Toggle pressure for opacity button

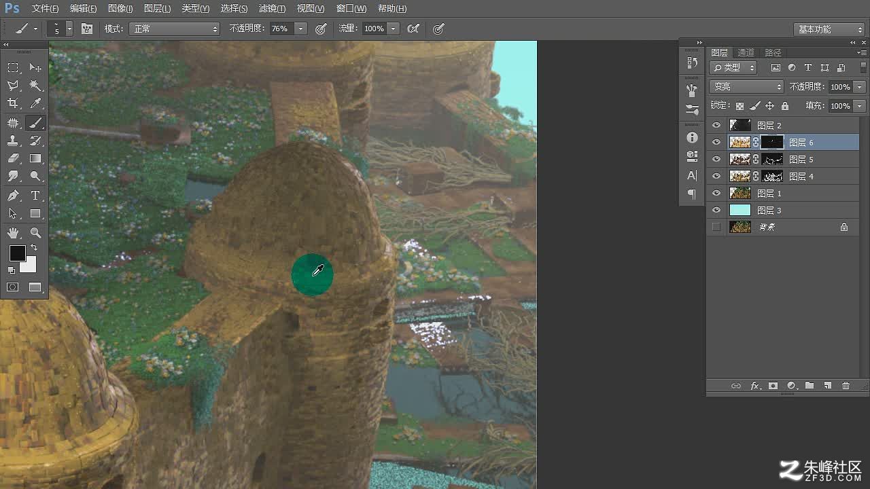pyautogui.click(x=321, y=29)
